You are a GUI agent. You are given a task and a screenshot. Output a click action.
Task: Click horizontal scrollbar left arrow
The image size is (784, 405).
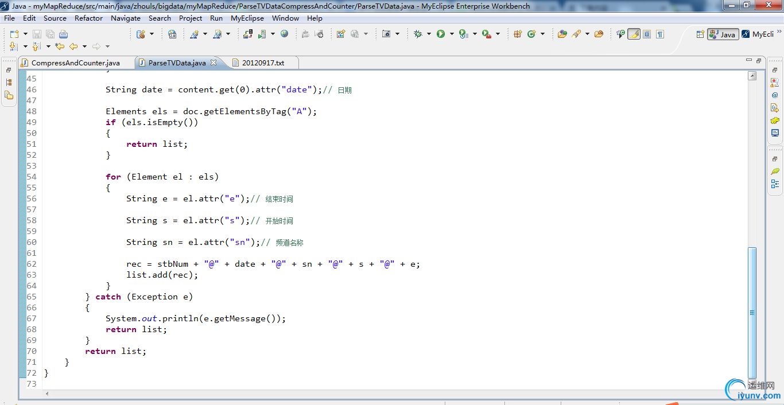(x=46, y=394)
